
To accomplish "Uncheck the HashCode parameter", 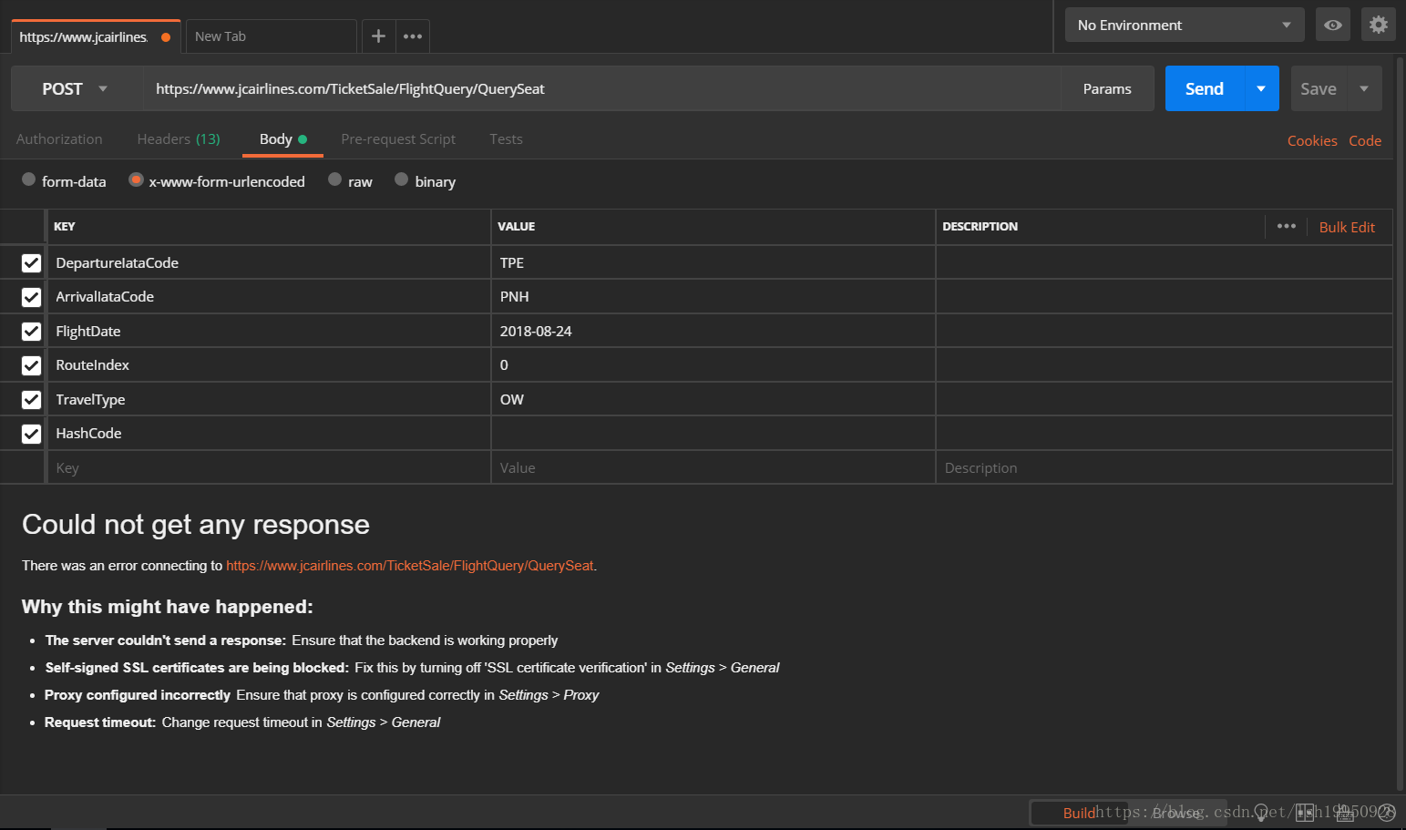I will coord(31,434).
